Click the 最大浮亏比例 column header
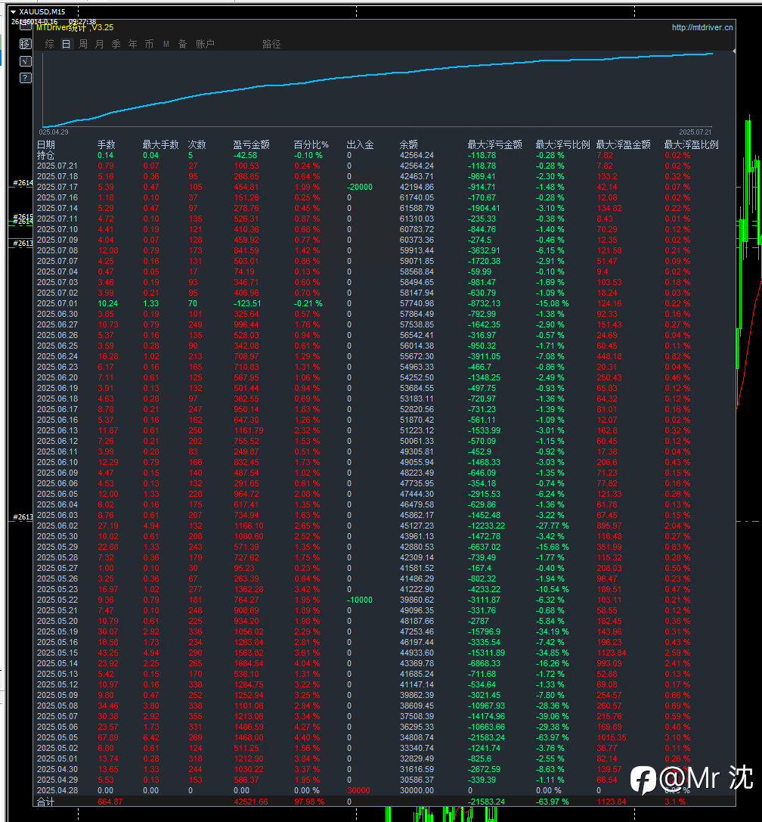The width and height of the screenshot is (762, 822). click(x=563, y=144)
